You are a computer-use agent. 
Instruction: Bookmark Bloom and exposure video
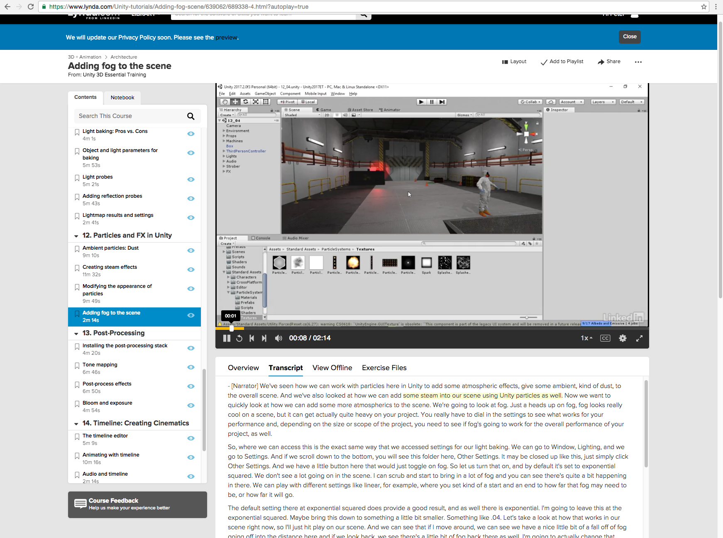click(77, 404)
